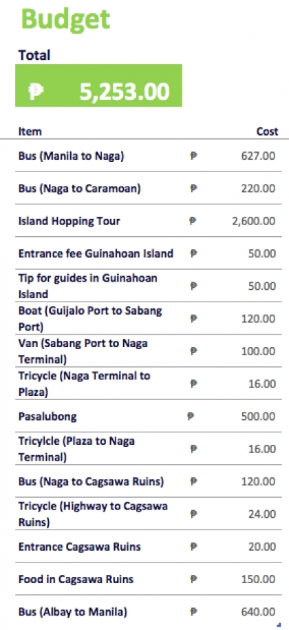Viewport: 289px width, 630px height.
Task: Click the Budget title heading
Action: click(65, 21)
